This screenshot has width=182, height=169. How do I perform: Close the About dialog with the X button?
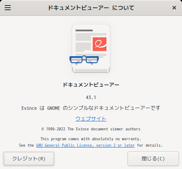pyautogui.click(x=174, y=8)
